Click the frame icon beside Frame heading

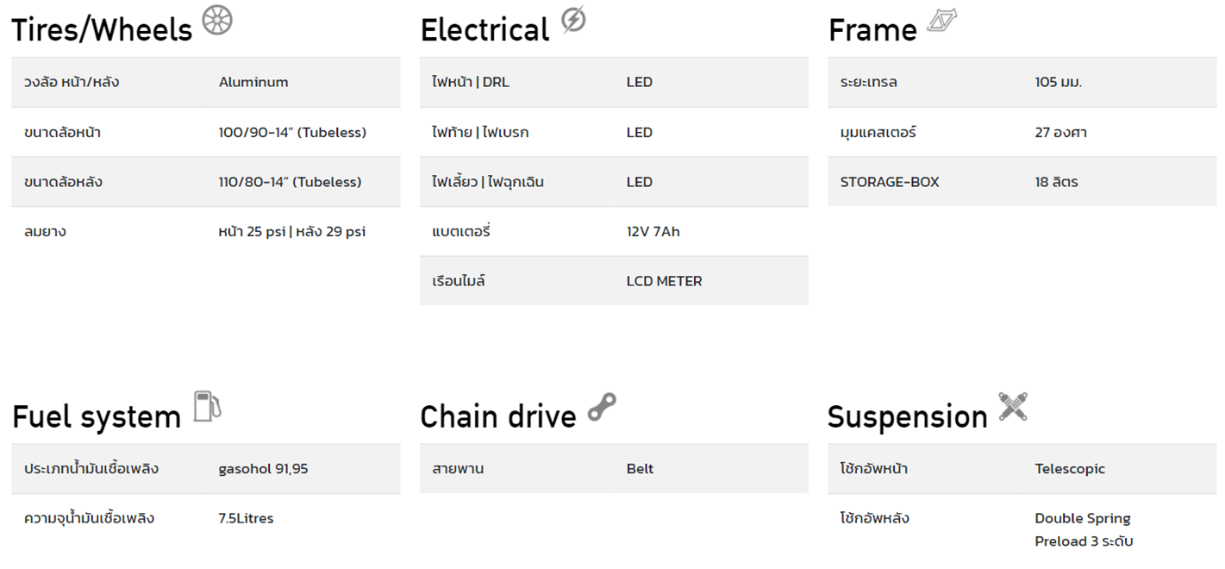942,21
